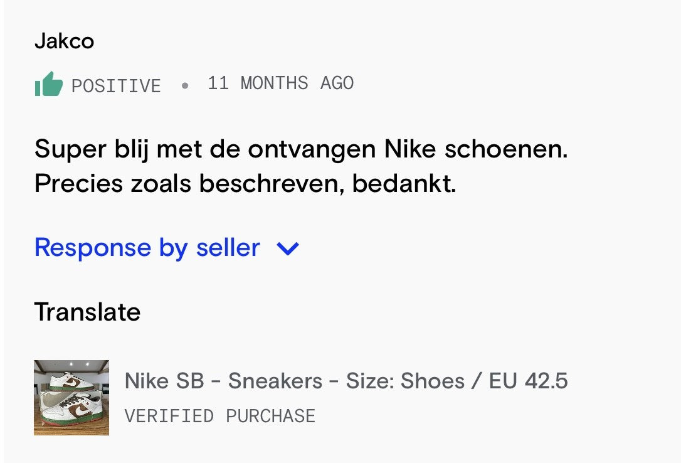
Task: Expand the seller response chevron arrow
Action: [x=288, y=249]
